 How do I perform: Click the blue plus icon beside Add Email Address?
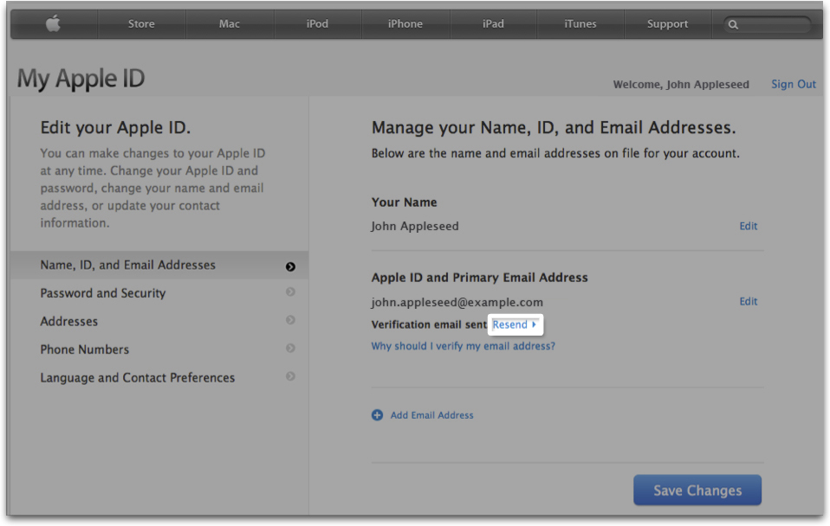[x=377, y=415]
